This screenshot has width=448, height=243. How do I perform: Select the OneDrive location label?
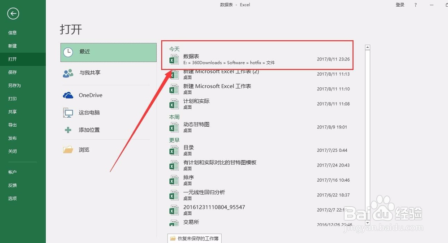point(90,95)
